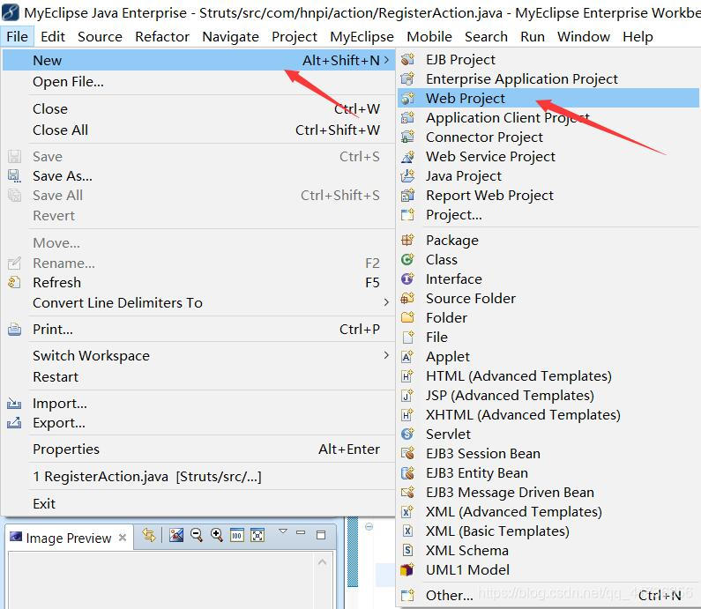Open the Run menu

pos(533,37)
